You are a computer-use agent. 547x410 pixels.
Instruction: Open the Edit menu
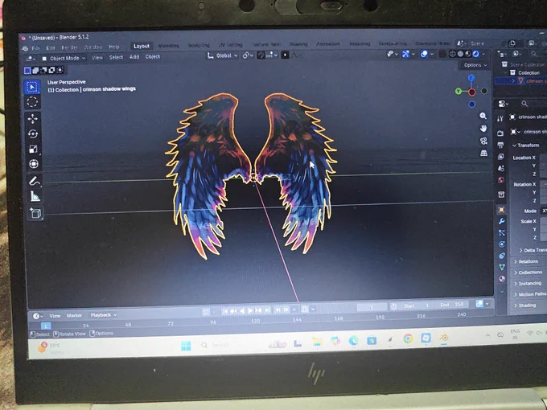tap(51, 47)
